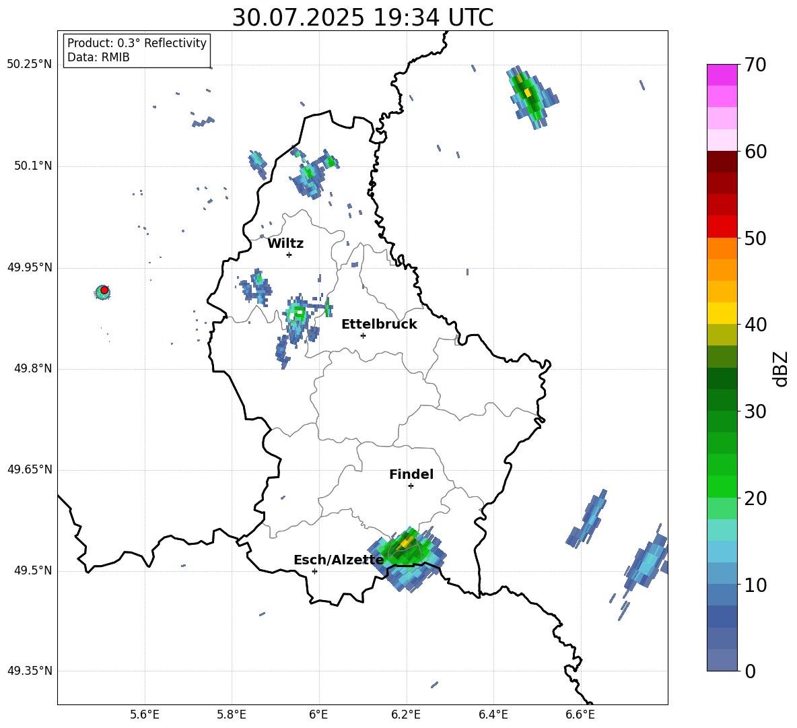Click the 6.6°E longitude tick label
The image size is (797, 728).
pos(580,715)
